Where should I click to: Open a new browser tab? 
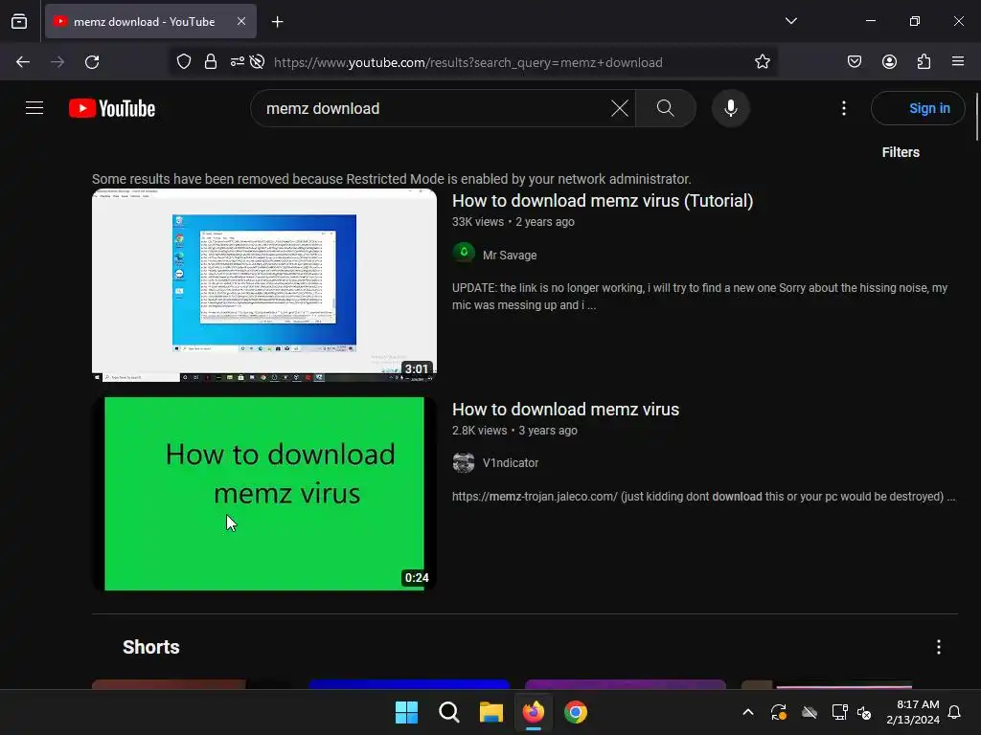[277, 22]
